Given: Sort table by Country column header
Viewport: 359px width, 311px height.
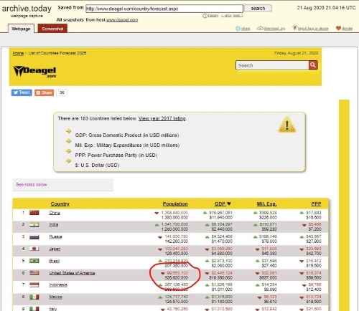Looking at the screenshot, I should [60, 204].
